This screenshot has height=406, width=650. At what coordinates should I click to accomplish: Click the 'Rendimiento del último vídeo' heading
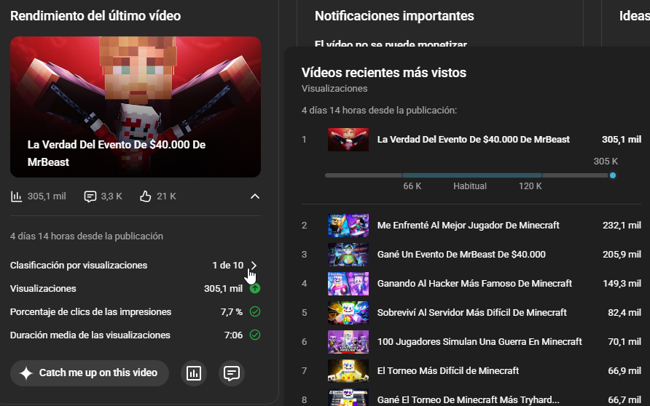point(95,16)
